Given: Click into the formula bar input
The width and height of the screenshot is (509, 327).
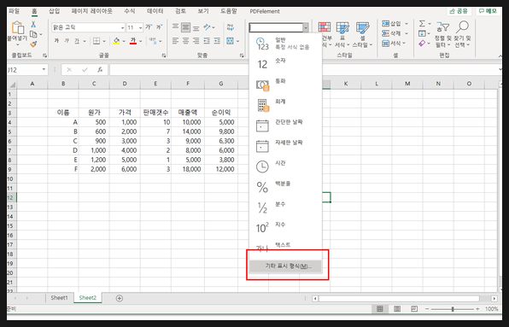Looking at the screenshot, I should tap(305, 70).
